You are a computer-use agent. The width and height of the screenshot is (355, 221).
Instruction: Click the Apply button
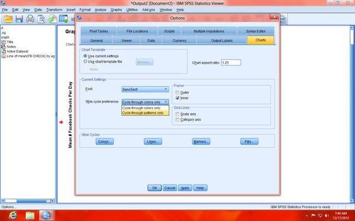[x=185, y=188]
